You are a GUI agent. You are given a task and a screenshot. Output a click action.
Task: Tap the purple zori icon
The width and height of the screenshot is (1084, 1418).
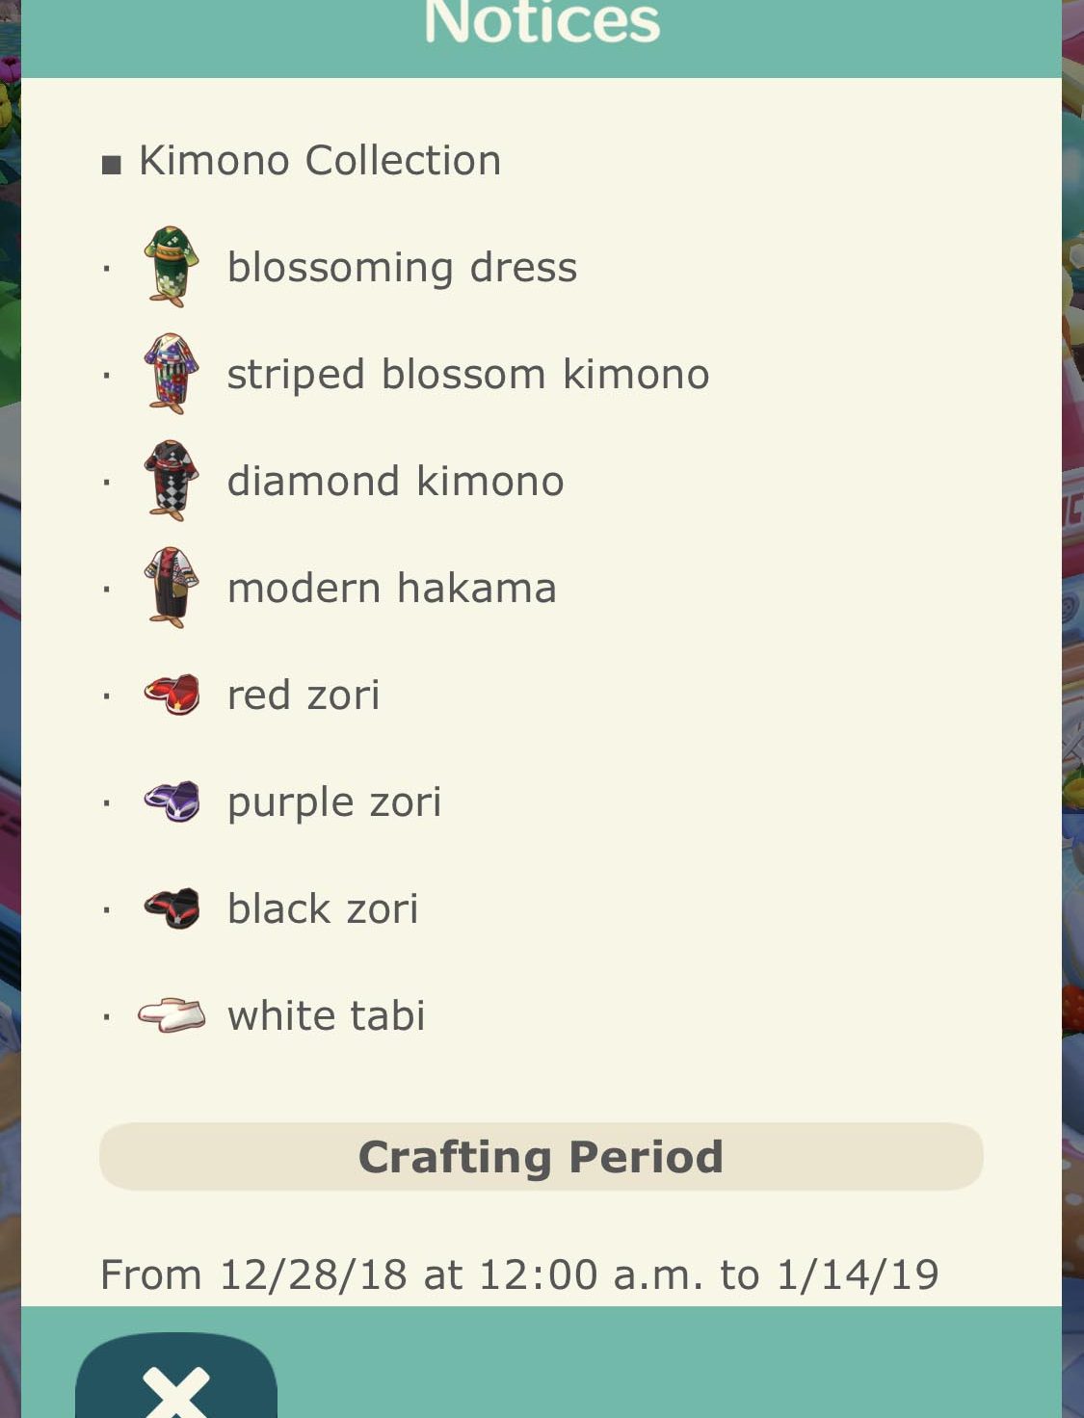tap(172, 801)
